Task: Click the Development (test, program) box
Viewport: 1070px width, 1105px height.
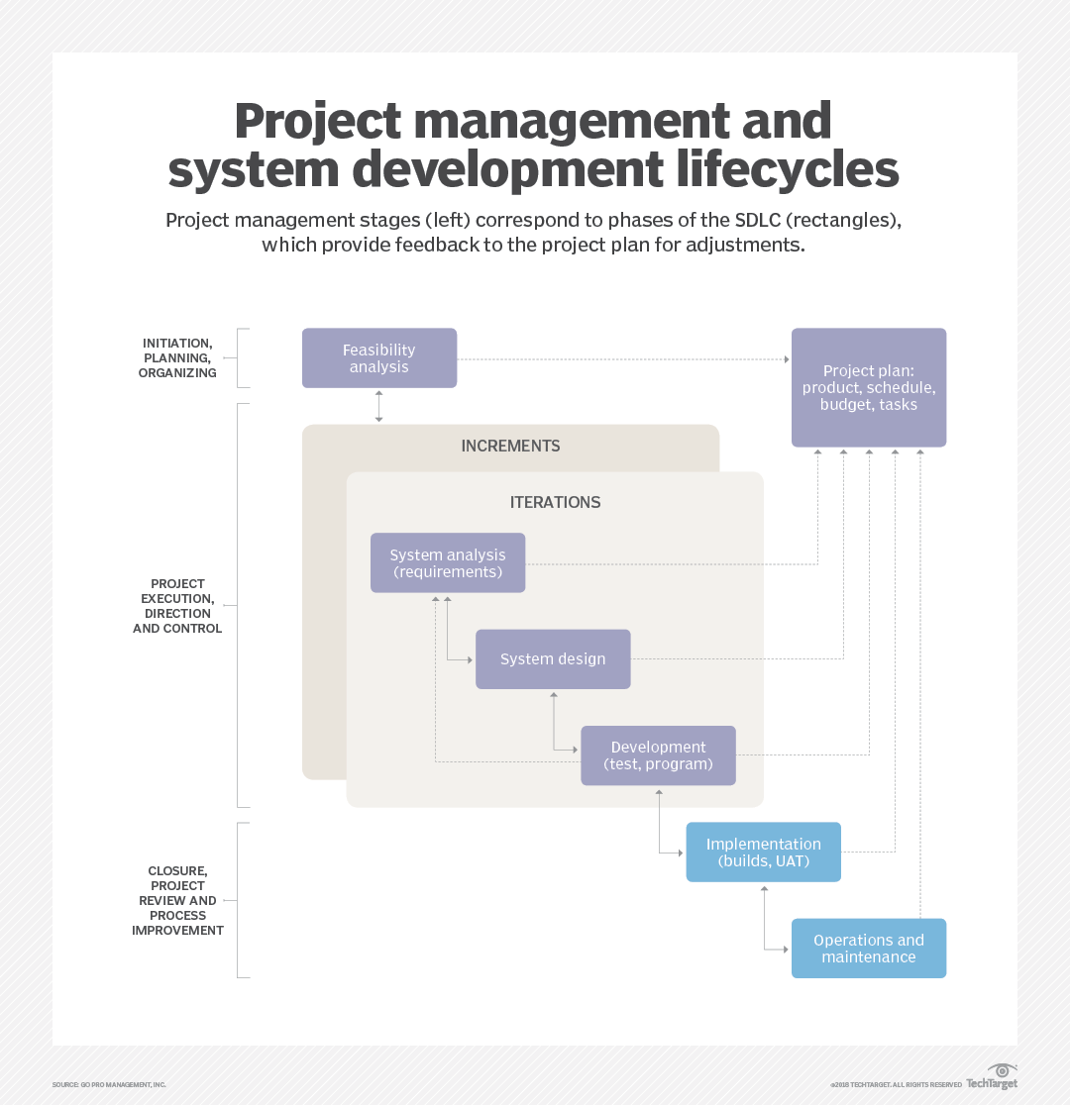Action: tap(658, 755)
